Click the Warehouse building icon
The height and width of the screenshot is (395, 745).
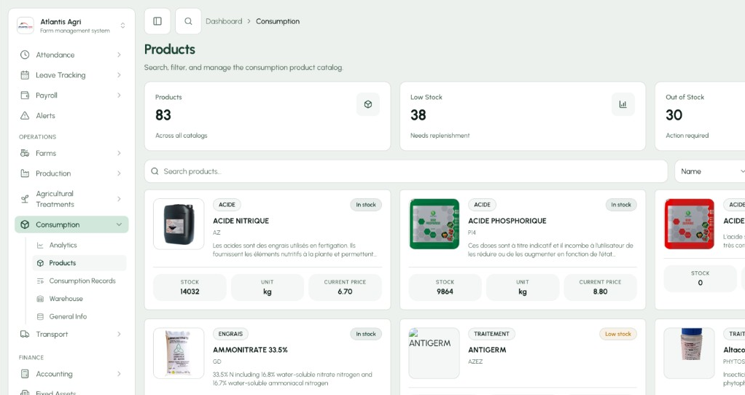[40, 299]
